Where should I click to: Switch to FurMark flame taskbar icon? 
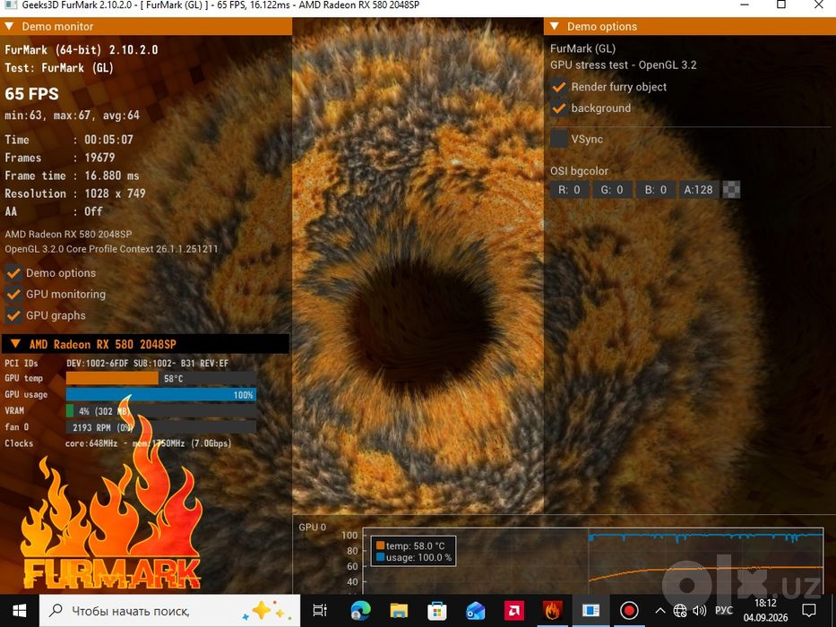(552, 611)
